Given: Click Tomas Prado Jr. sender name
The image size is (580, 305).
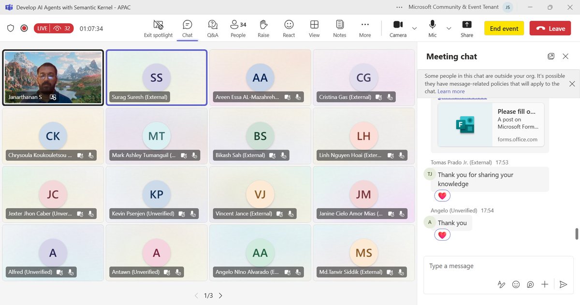Looking at the screenshot, I should (x=461, y=163).
